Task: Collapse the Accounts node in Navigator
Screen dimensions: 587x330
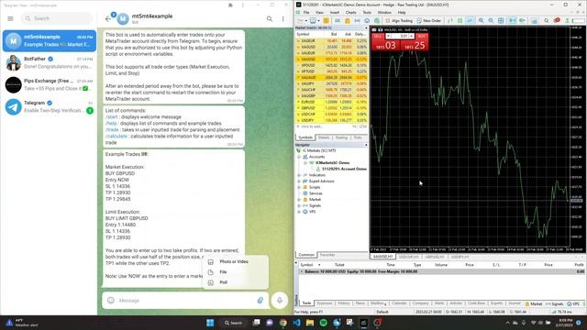Action: click(x=299, y=157)
